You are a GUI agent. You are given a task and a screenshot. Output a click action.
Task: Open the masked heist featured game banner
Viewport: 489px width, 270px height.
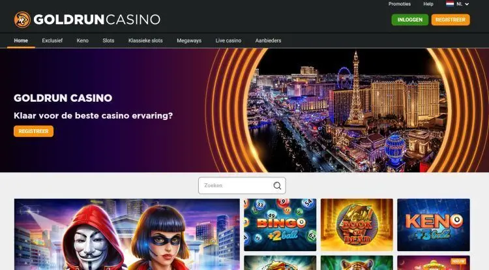point(127,235)
